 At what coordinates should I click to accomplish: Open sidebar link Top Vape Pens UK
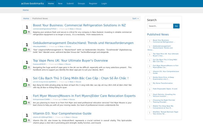click(x=166, y=55)
